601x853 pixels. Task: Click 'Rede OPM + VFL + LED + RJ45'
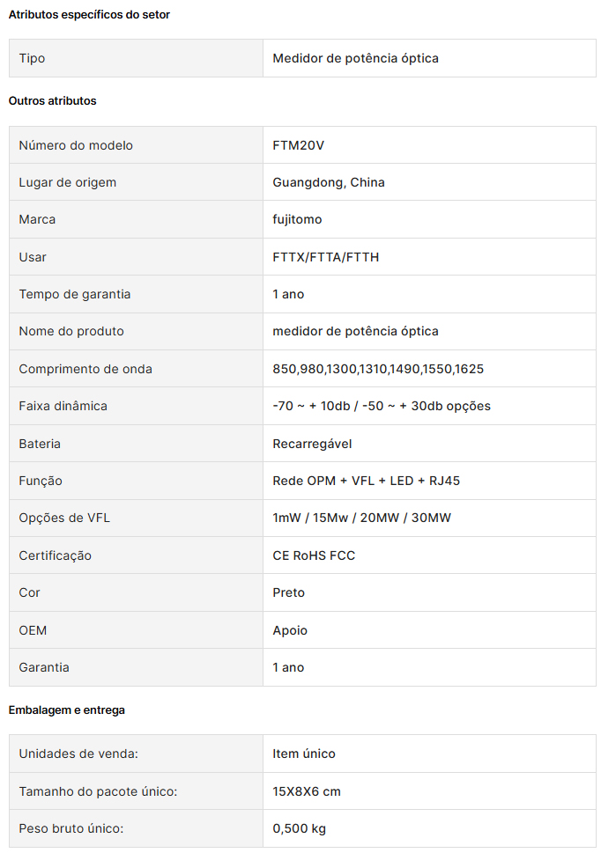coord(367,481)
